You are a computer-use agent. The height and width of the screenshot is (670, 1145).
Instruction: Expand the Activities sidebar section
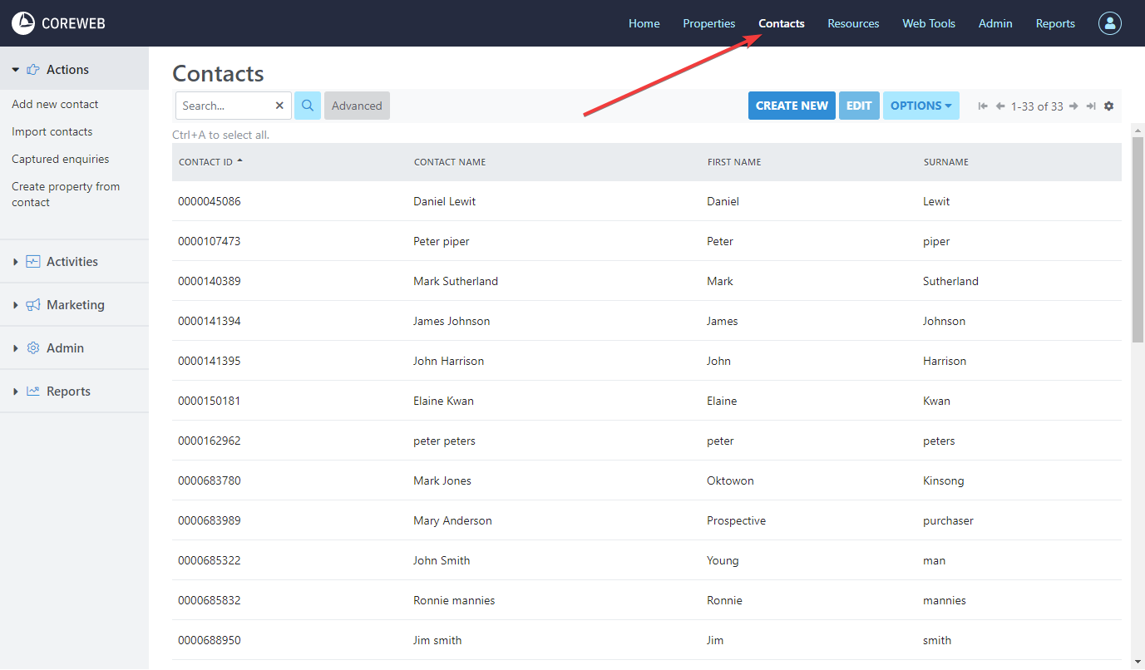click(72, 262)
